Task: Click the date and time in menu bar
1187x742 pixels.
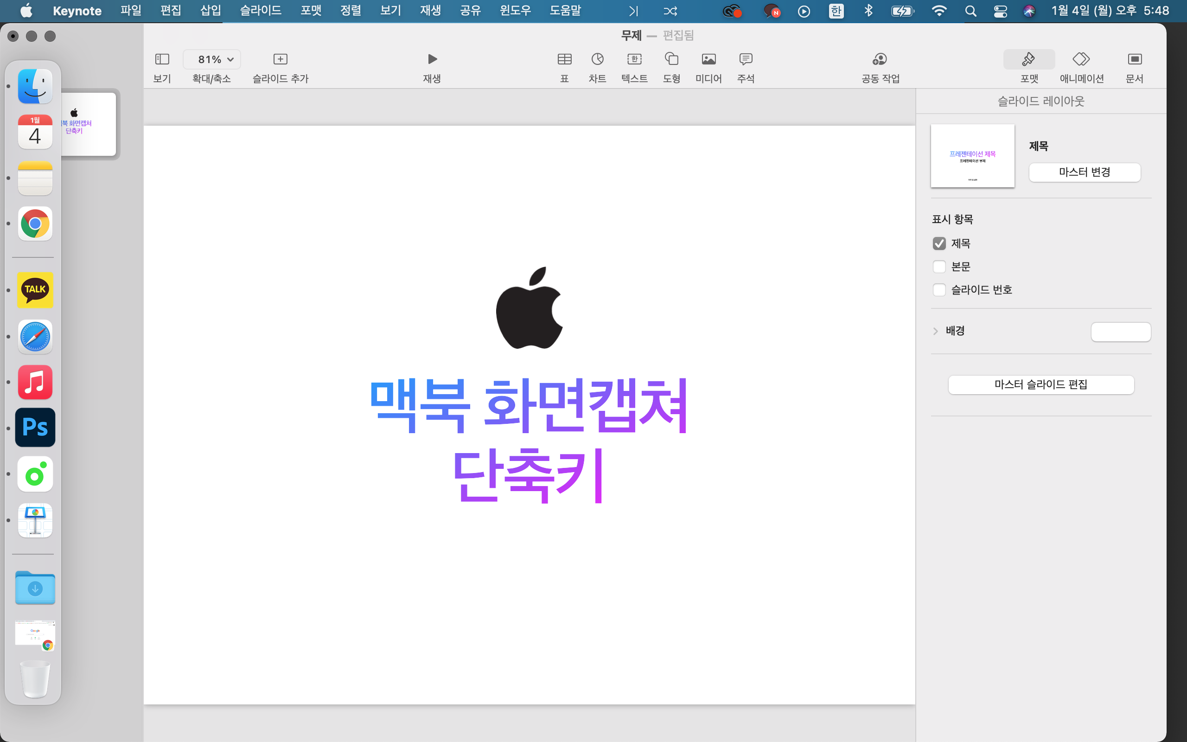Action: point(1110,11)
